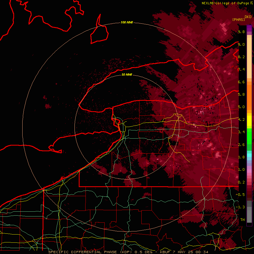Select the purple segment at the color bar top

(x=249, y=28)
